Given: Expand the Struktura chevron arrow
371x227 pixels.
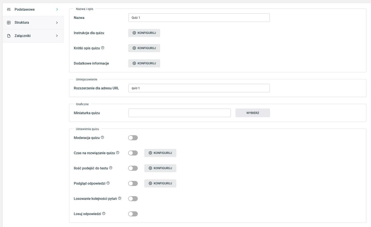Looking at the screenshot, I should click(57, 23).
